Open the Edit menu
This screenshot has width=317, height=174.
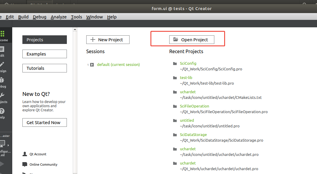pyautogui.click(x=10, y=17)
